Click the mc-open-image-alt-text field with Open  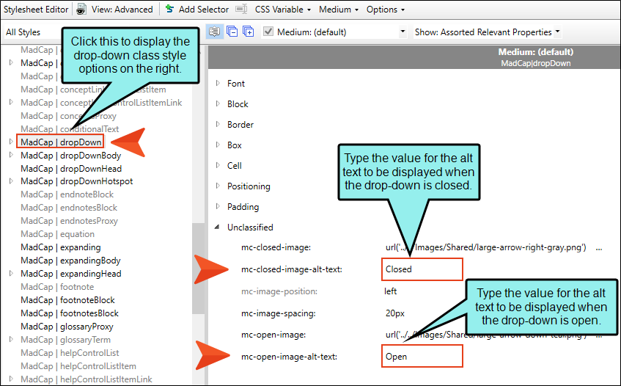point(422,357)
